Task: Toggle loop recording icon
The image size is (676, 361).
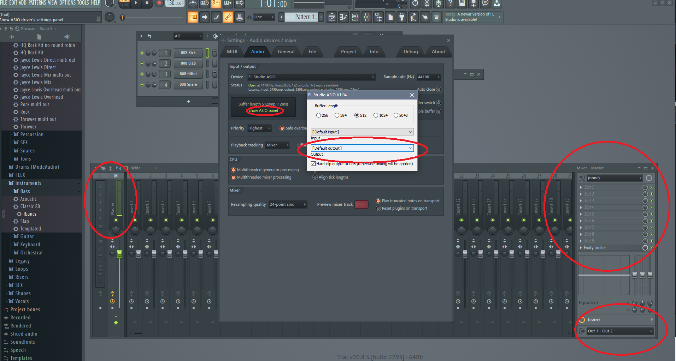Action: 240,4
